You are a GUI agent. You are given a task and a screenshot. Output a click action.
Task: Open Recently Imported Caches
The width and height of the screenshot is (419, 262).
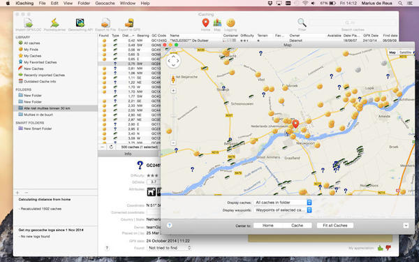pyautogui.click(x=44, y=75)
